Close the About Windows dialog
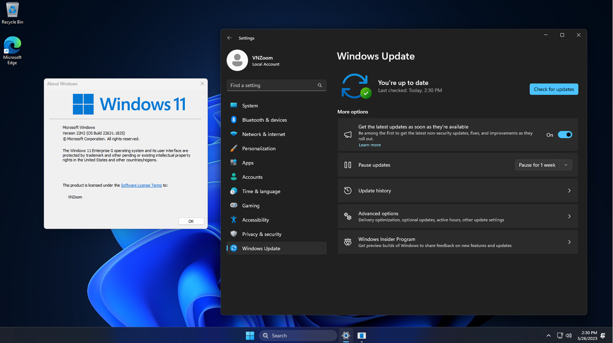The width and height of the screenshot is (613, 343). pos(202,83)
